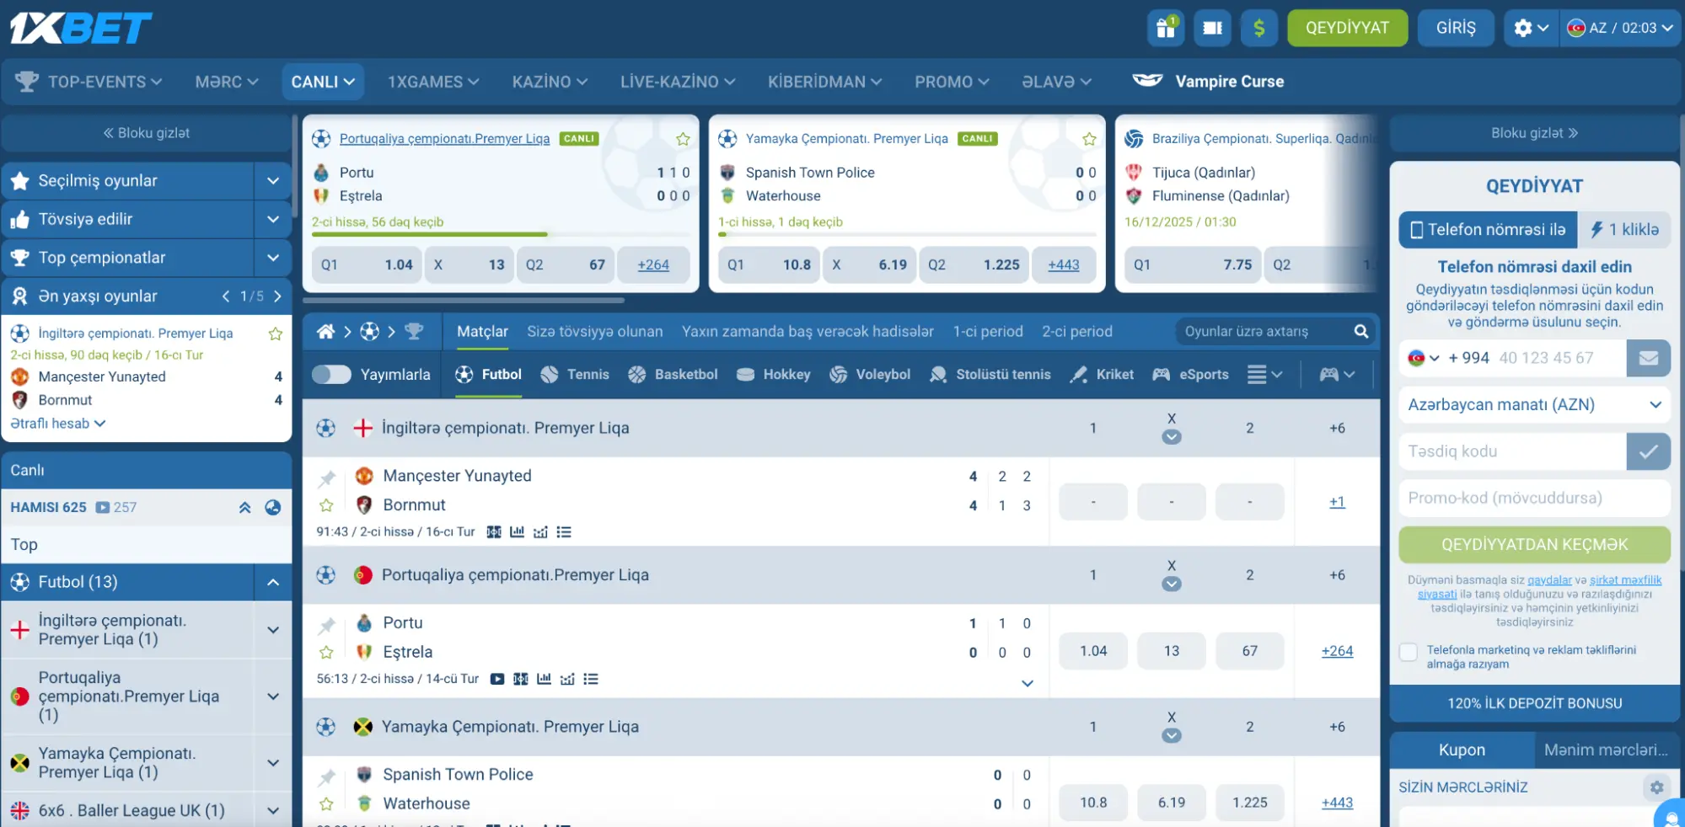The image size is (1685, 827).
Task: Show next game in Ən yaxşı oyunlar
Action: coord(277,296)
